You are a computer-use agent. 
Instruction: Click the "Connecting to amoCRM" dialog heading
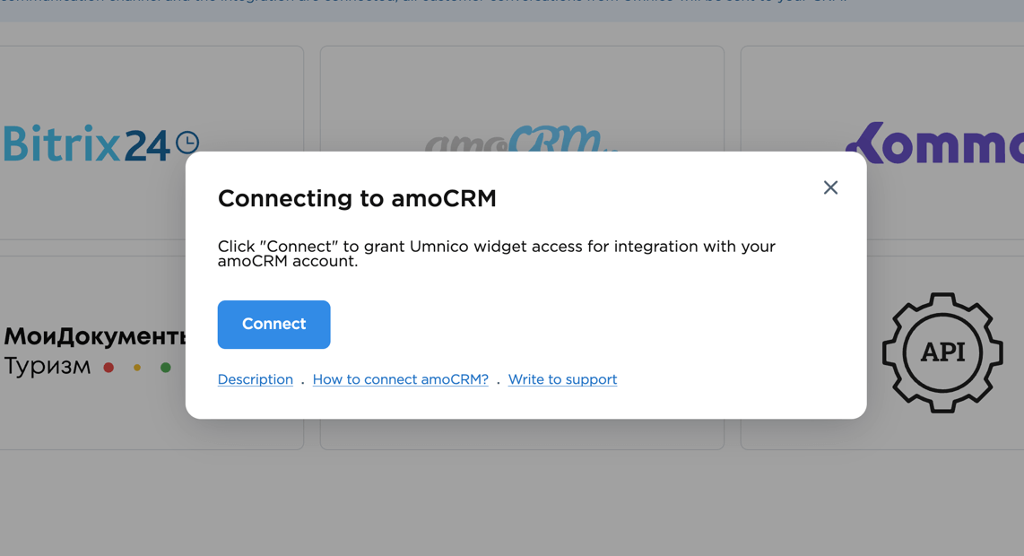coord(357,198)
